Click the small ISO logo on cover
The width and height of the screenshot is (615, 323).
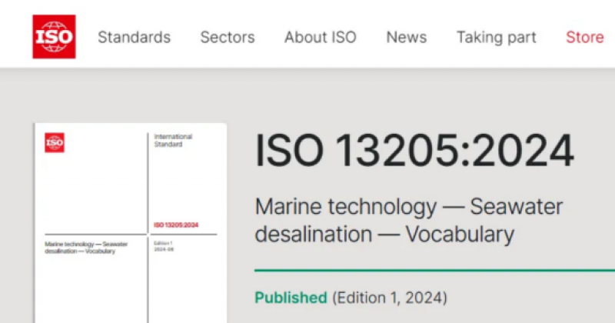tap(55, 142)
